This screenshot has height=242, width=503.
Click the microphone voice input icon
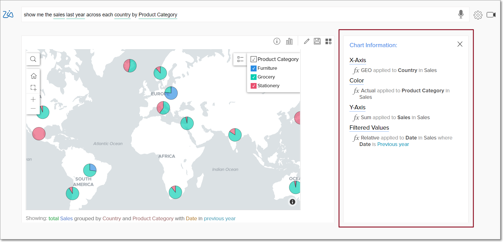pyautogui.click(x=461, y=14)
